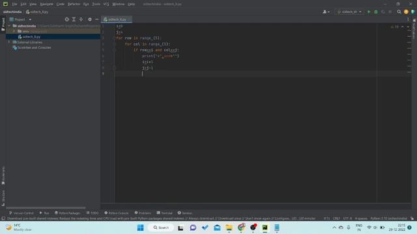Open the Services tool window
Image resolution: width=417 pixels, height=234 pixels.
[x=185, y=213]
